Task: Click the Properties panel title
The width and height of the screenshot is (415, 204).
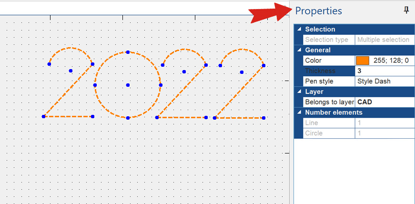Action: [318, 11]
